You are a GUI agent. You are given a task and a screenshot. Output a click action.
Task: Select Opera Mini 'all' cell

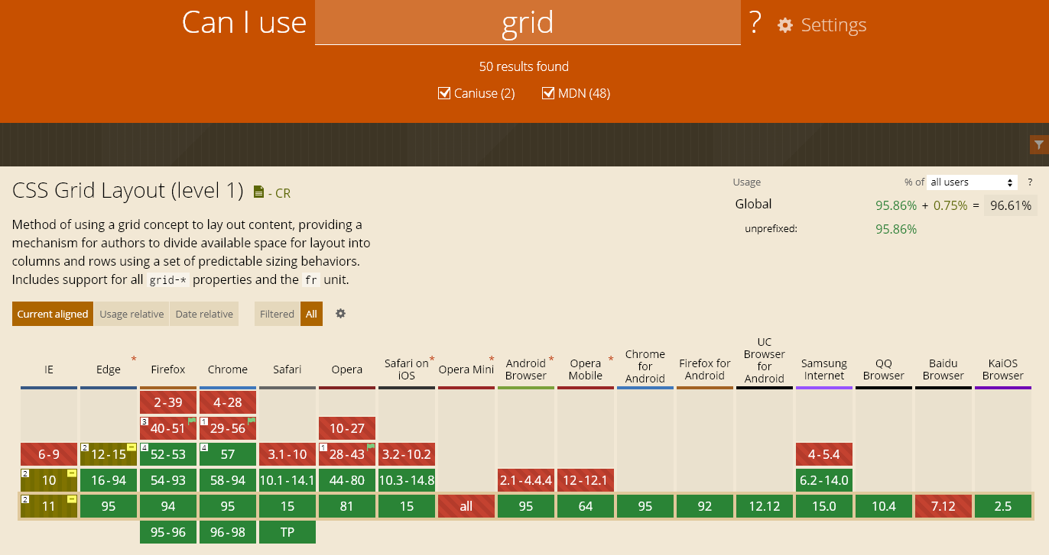466,506
